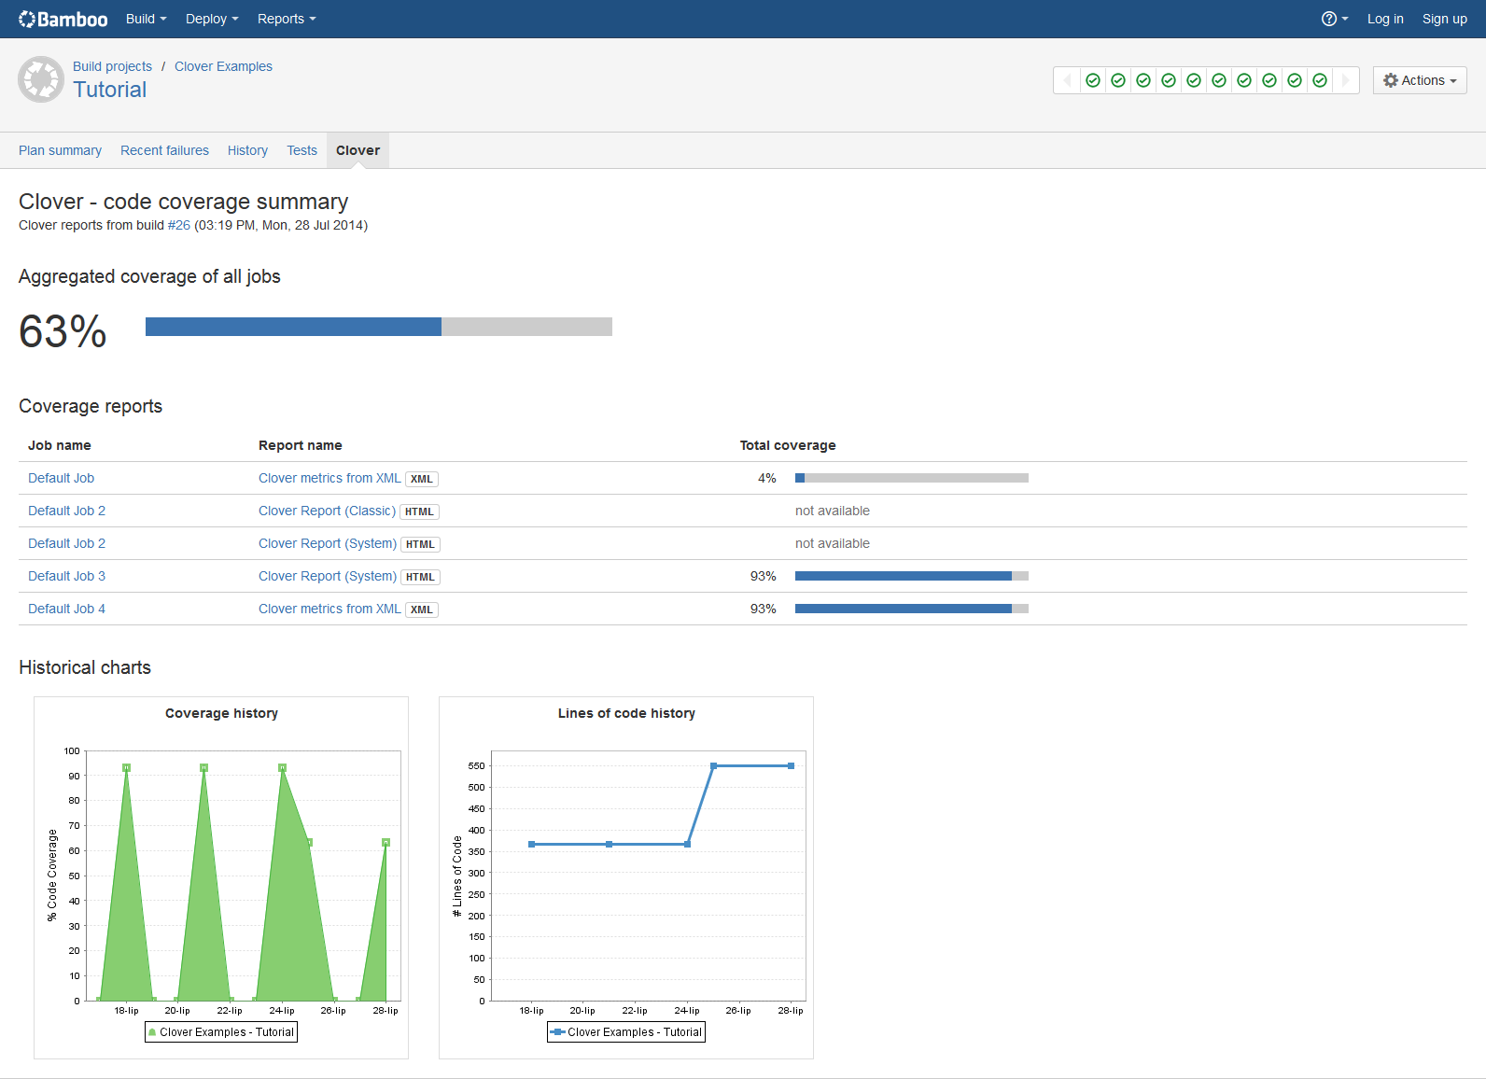
Task: Click XML badge in Default Job 4 row
Action: coord(422,610)
